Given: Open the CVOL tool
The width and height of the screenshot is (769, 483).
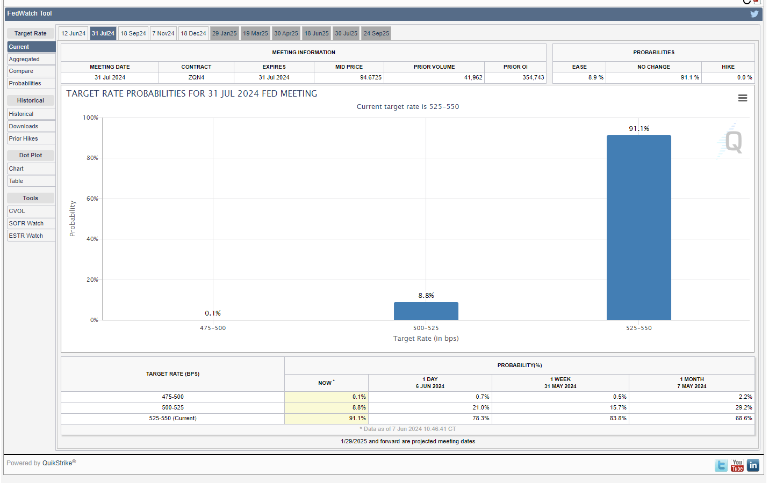Looking at the screenshot, I should click(31, 211).
